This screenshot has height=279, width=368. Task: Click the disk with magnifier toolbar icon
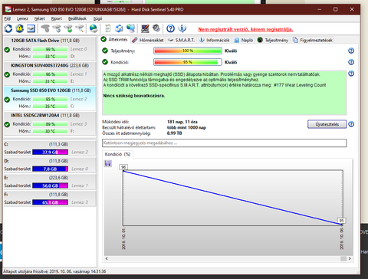point(80,28)
